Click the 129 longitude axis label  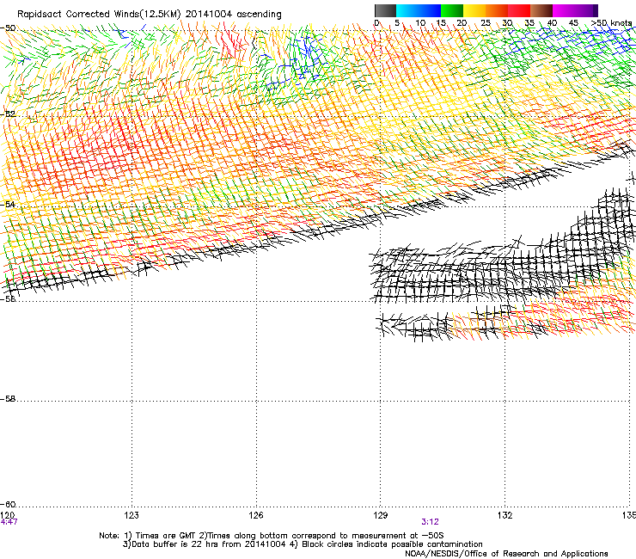[380, 515]
